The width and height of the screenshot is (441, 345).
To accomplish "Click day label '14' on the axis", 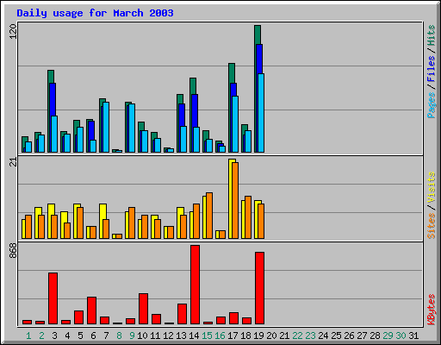I will click(194, 336).
